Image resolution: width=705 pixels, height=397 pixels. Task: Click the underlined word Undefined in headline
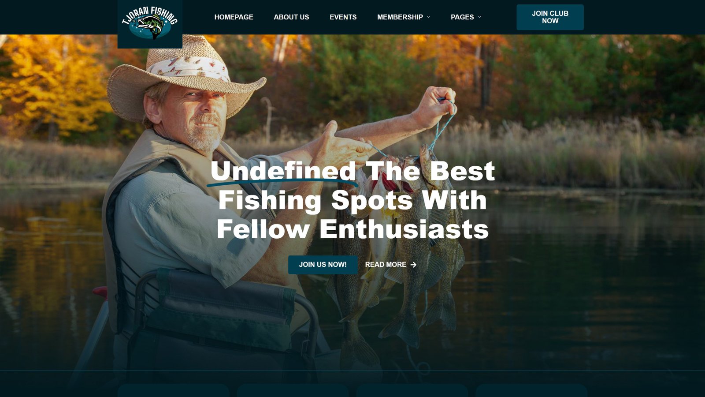point(283,171)
